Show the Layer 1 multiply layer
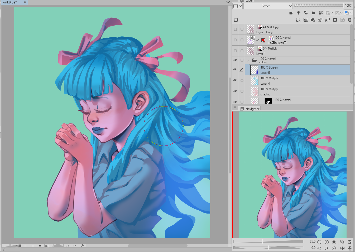This screenshot has height=252, width=355. (x=235, y=51)
